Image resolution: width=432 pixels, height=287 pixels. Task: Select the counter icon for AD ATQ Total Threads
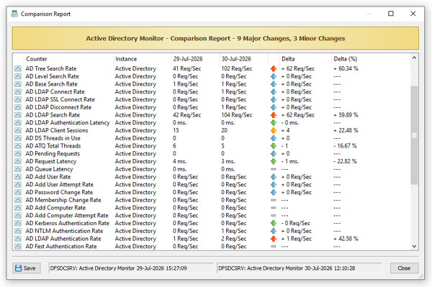[x=18, y=146]
